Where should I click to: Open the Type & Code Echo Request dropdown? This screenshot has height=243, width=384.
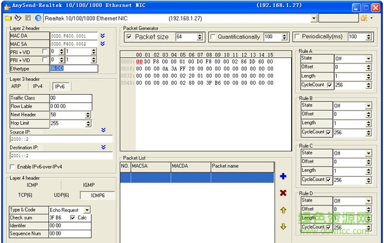click(x=87, y=210)
